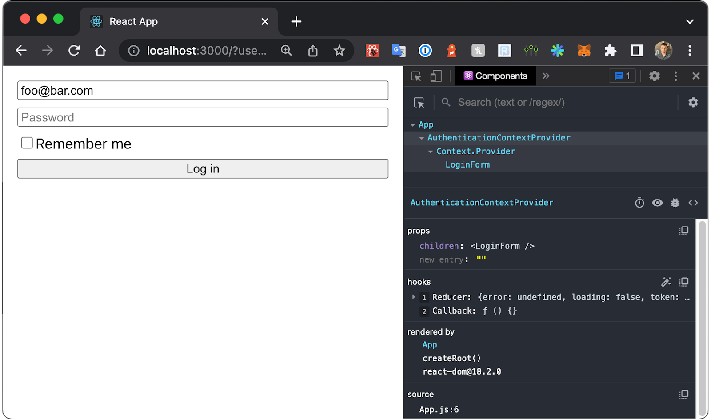The image size is (711, 419).
Task: View component source with the code brackets icon
Action: coord(693,203)
